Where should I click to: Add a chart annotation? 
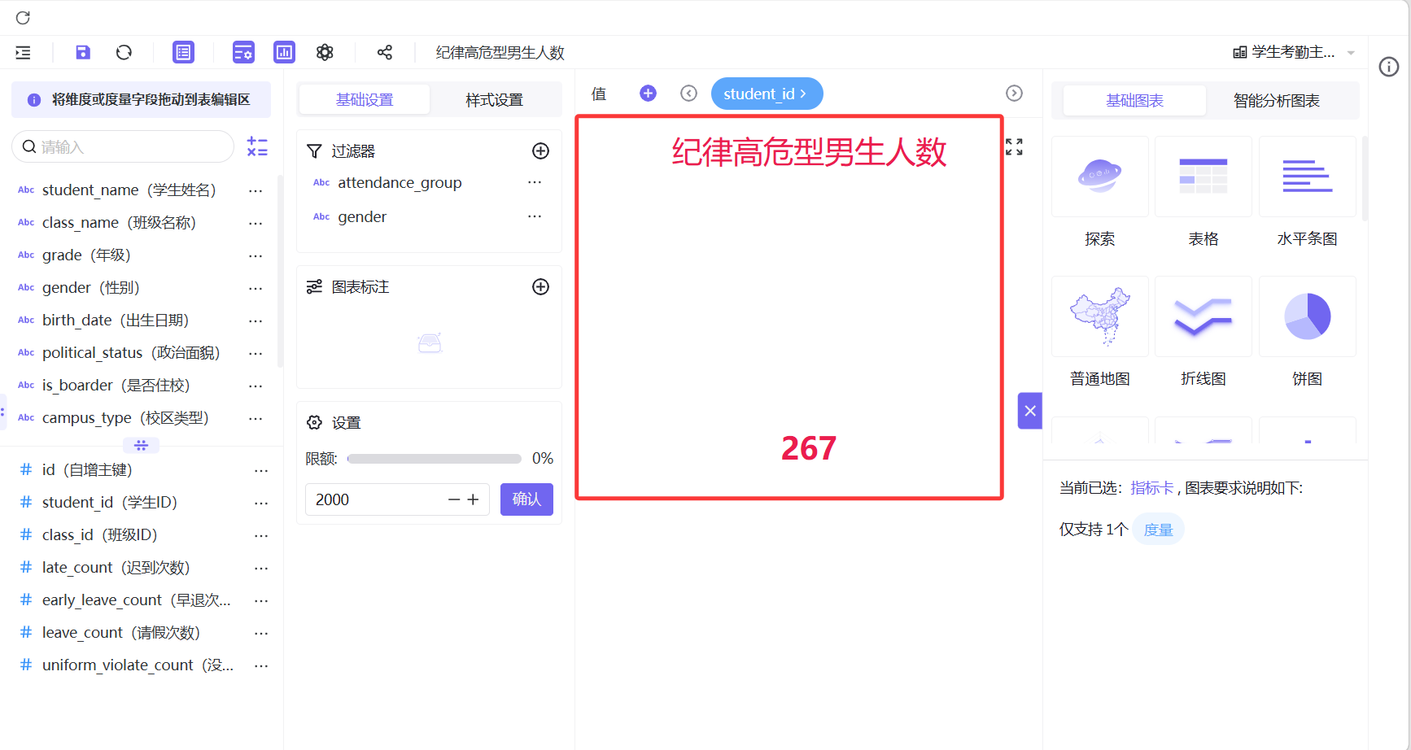pyautogui.click(x=540, y=286)
